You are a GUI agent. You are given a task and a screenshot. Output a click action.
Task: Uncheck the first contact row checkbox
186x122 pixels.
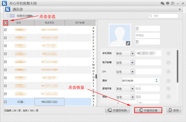coord(5,30)
